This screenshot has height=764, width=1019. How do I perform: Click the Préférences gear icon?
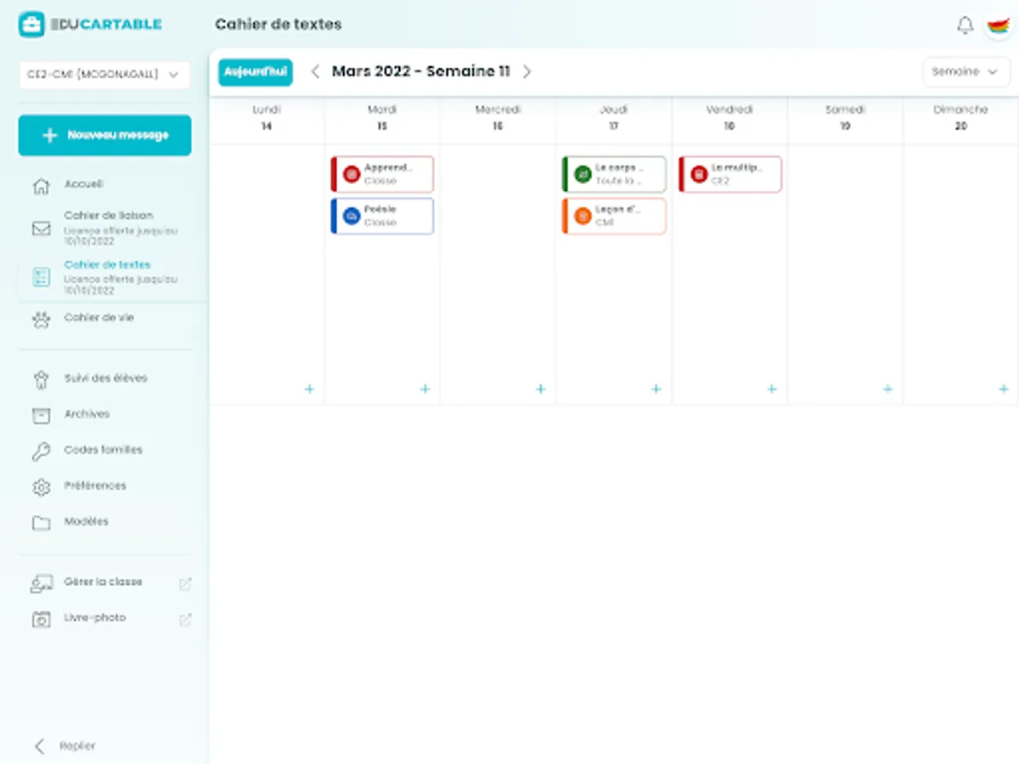coord(41,487)
